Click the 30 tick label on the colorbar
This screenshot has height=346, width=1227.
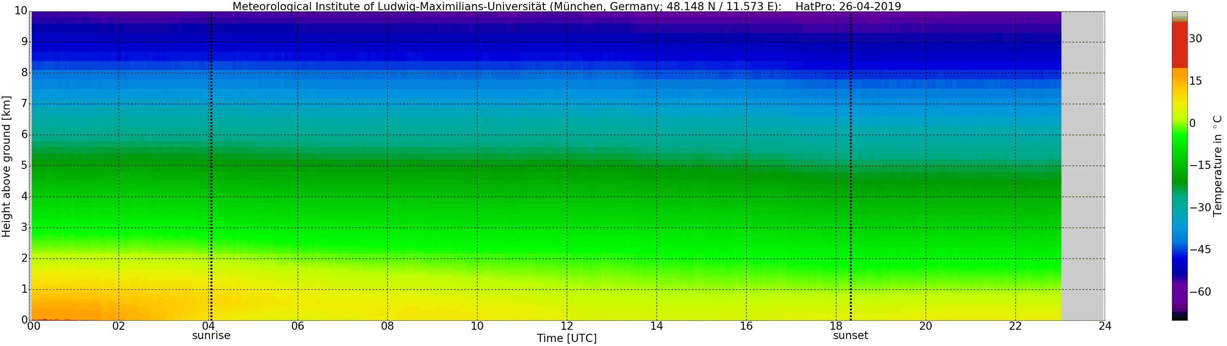[1195, 39]
